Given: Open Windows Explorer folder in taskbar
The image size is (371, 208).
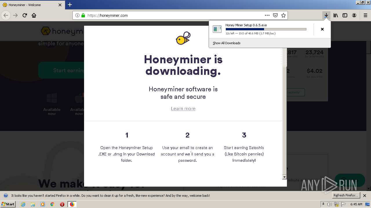Looking at the screenshot, I should click(x=33, y=204).
